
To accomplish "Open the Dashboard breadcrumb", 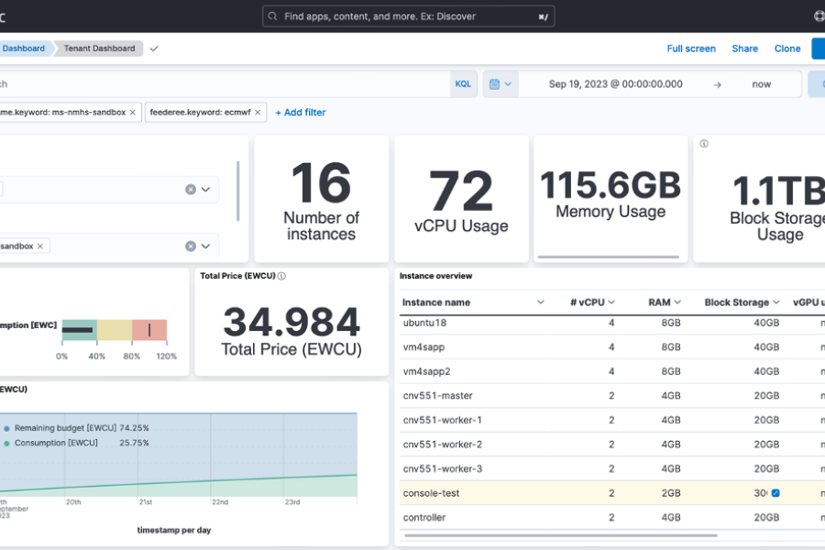I will (x=23, y=49).
